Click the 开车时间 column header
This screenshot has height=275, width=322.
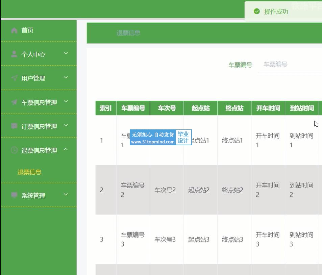click(x=268, y=108)
